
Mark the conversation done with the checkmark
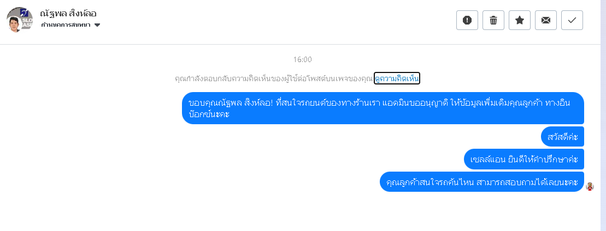572,20
